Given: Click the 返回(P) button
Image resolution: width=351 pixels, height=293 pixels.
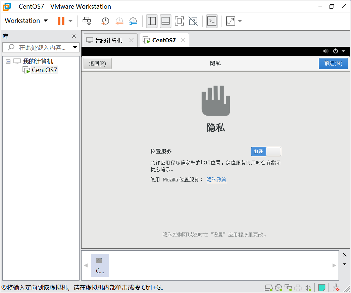Looking at the screenshot, I should [98, 64].
